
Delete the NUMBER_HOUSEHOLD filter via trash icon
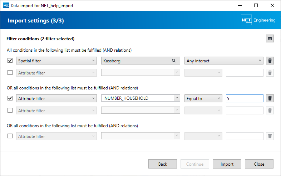(270, 98)
